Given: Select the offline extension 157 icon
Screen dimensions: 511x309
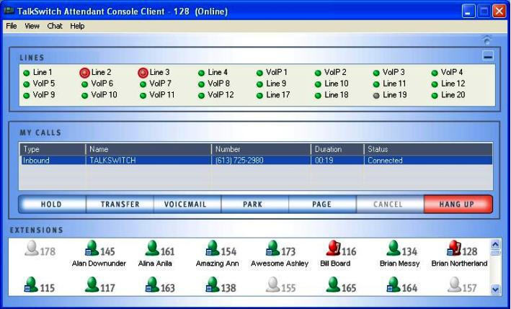Looking at the screenshot, I should [x=454, y=285].
